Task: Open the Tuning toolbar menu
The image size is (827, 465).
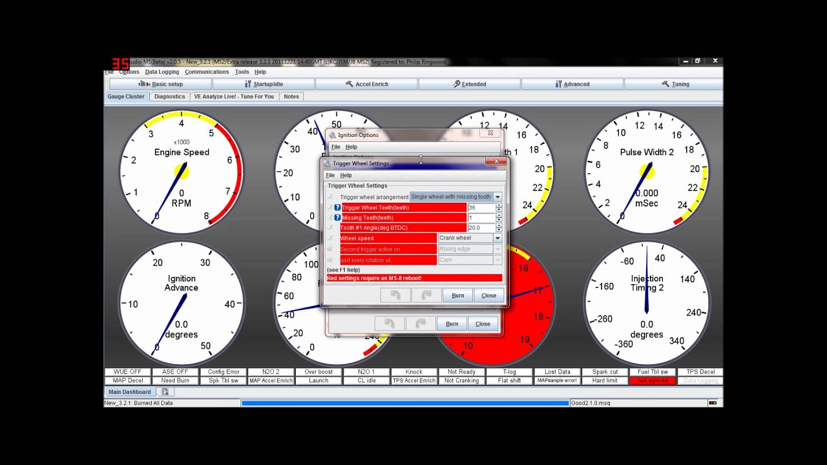Action: tap(675, 84)
